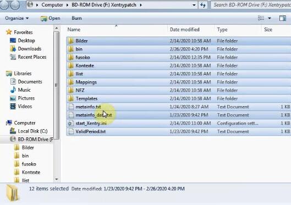Open Recent Places in the sidebar
The height and width of the screenshot is (205, 291).
pyautogui.click(x=32, y=57)
